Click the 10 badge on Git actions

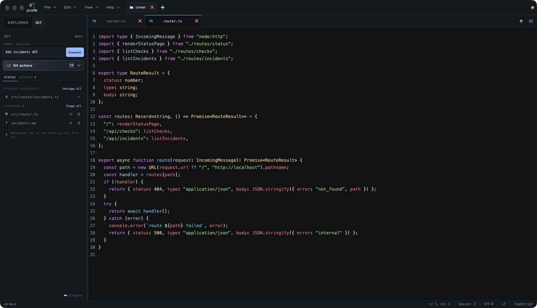71,65
